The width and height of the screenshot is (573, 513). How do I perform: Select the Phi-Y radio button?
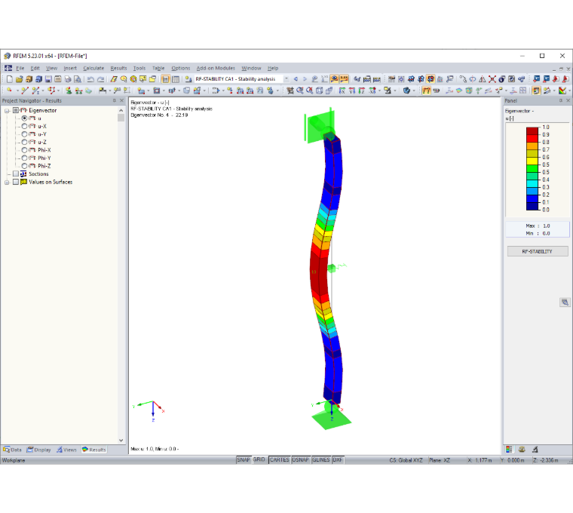(24, 158)
